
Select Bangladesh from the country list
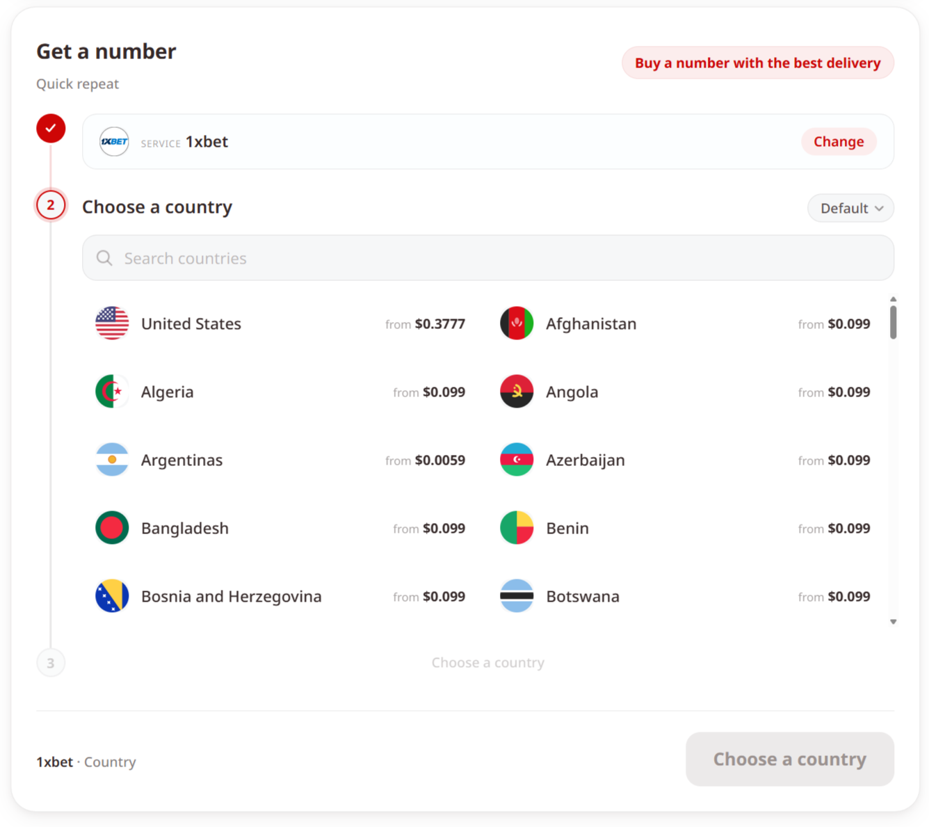click(280, 528)
